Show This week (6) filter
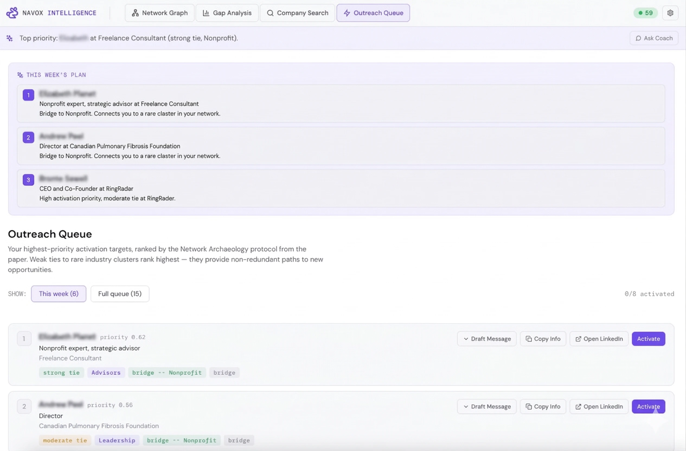This screenshot has width=686, height=451. point(59,294)
